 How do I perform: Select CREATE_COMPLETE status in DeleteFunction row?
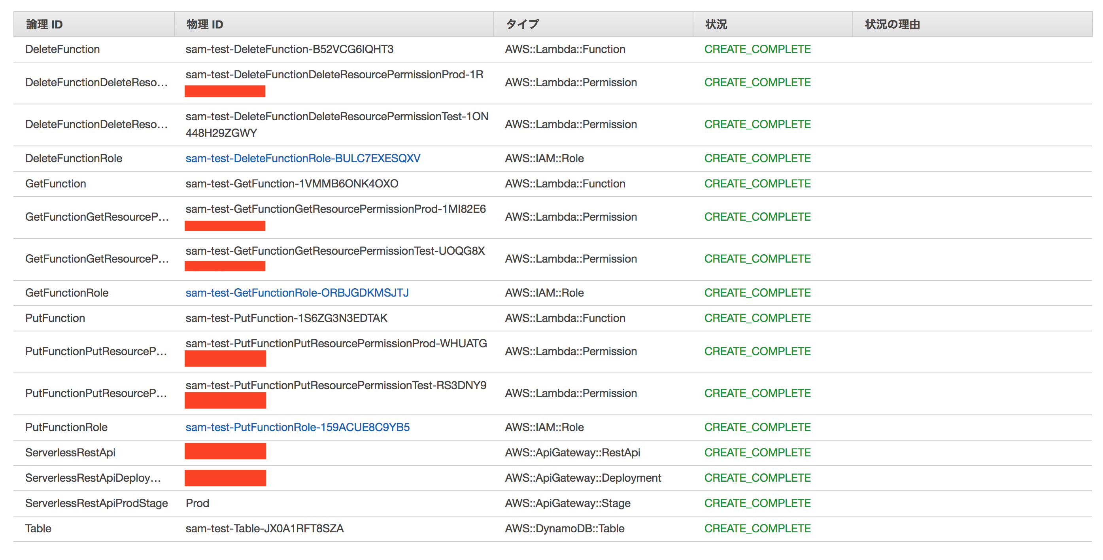tap(757, 49)
